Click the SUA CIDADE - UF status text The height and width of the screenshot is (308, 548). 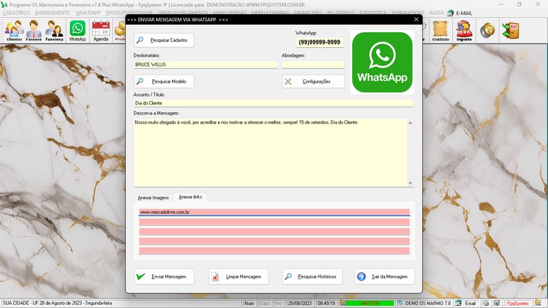pos(58,303)
